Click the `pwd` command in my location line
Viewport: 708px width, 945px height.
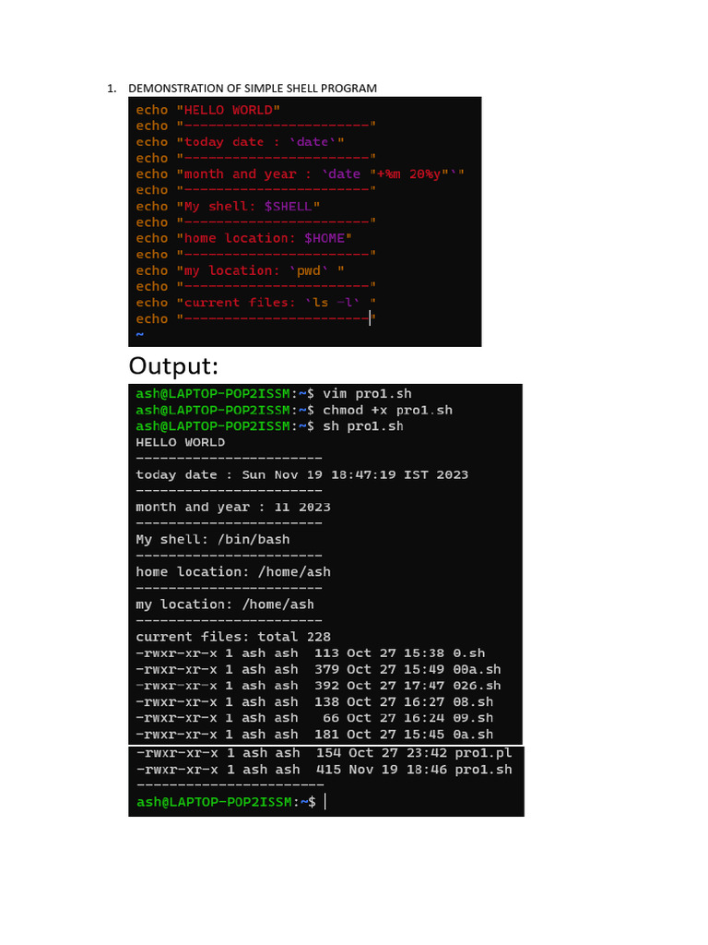coord(309,271)
